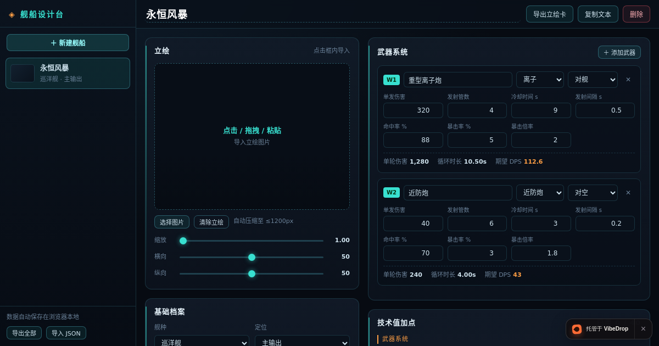Click the W1 期望 DPS value 112.6

pyautogui.click(x=533, y=161)
